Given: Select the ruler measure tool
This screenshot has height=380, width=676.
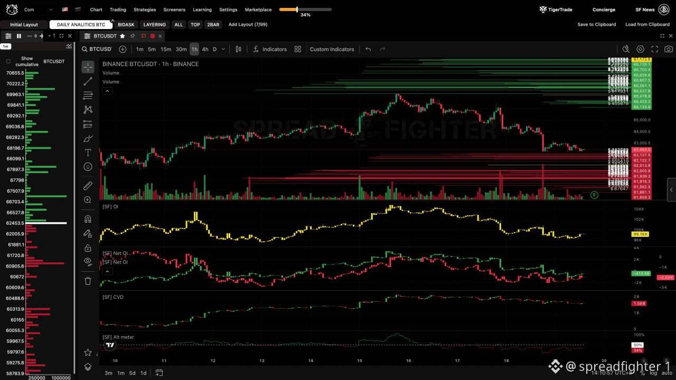Looking at the screenshot, I should pos(88,186).
